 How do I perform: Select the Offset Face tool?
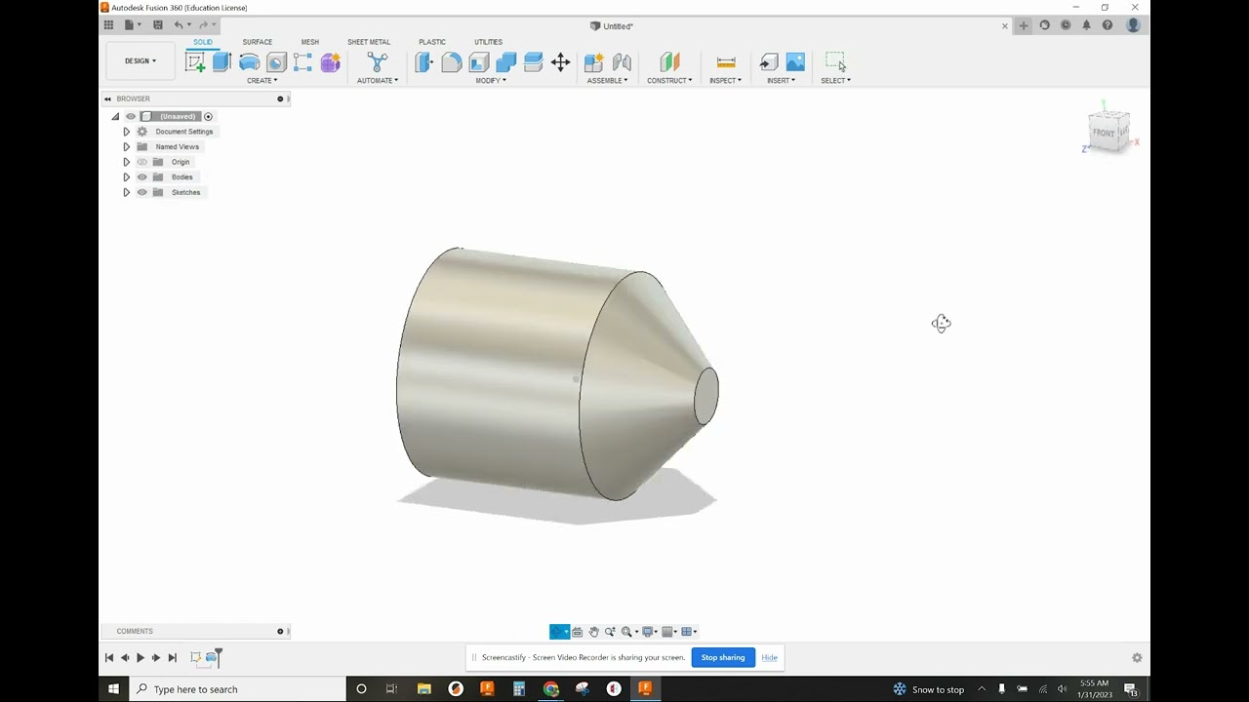pyautogui.click(x=533, y=62)
